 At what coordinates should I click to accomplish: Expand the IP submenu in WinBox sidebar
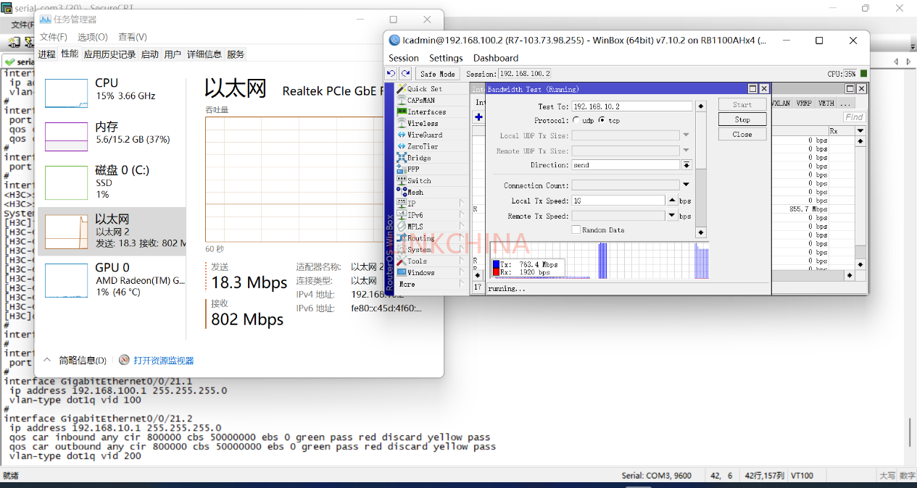tap(461, 203)
